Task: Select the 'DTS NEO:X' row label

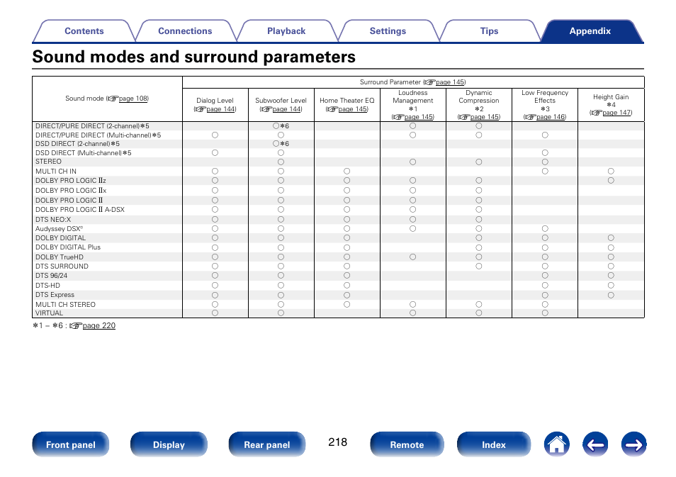Action: point(53,220)
